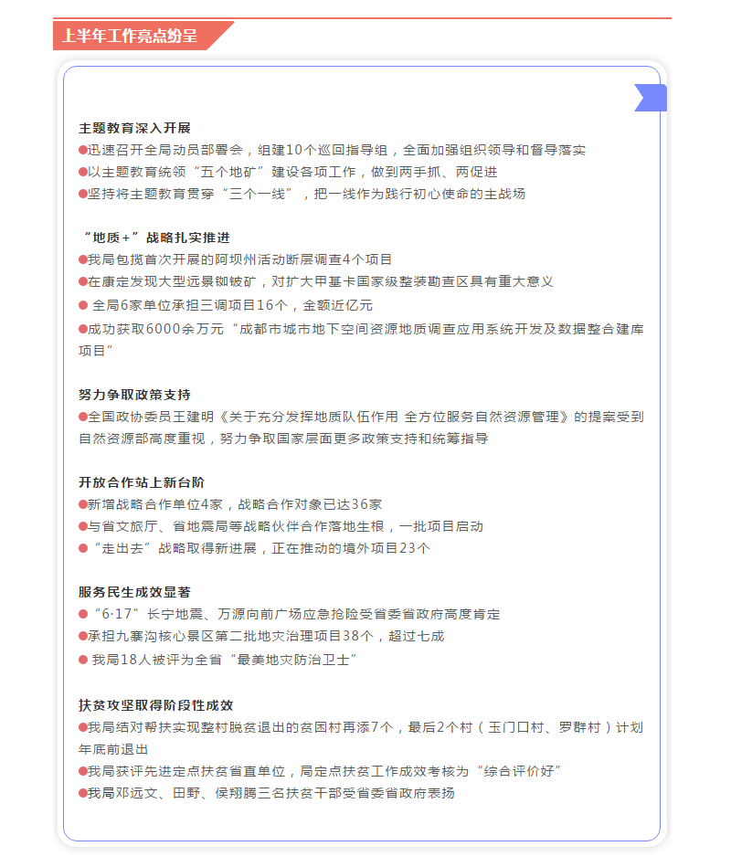Select the line about 贫困村再添7个

click(x=361, y=727)
